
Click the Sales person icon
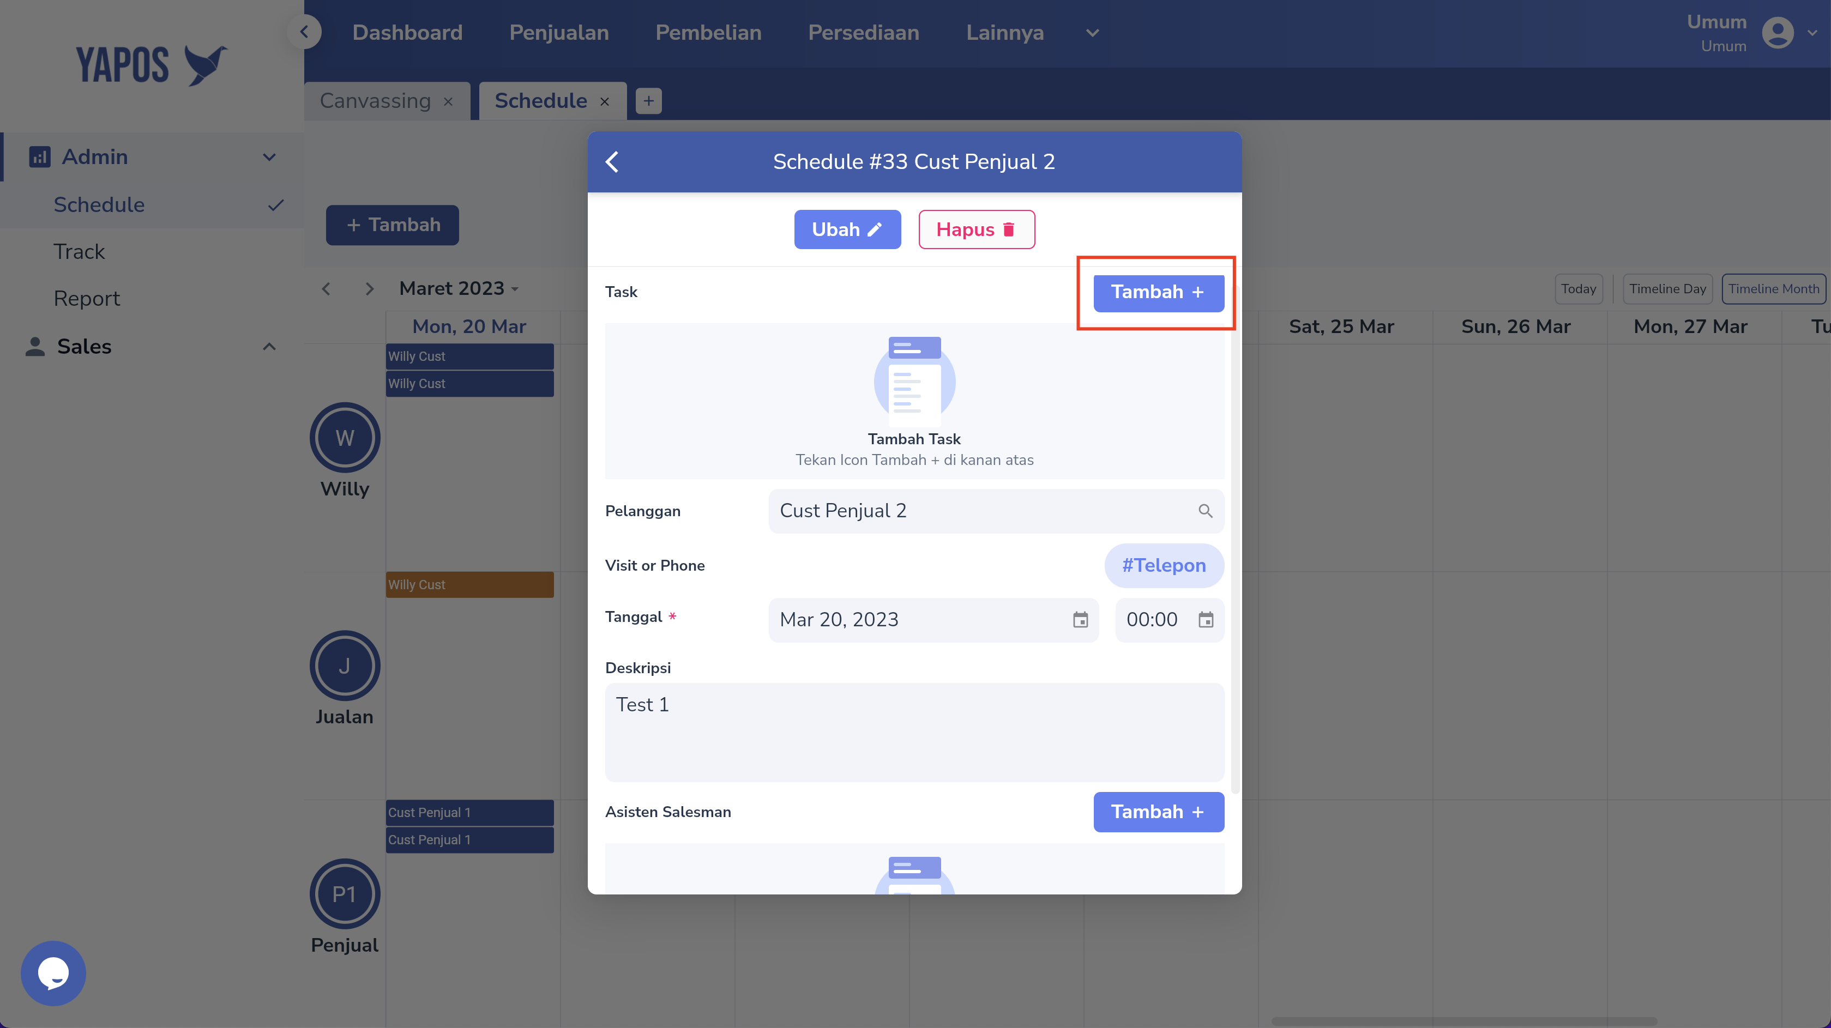tap(35, 346)
